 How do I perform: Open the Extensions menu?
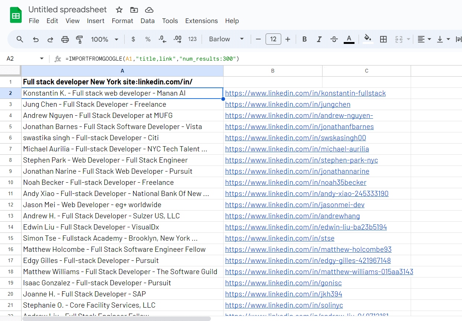[x=201, y=21]
